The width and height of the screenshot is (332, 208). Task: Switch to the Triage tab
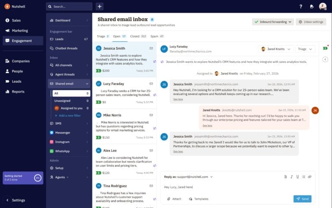click(103, 36)
